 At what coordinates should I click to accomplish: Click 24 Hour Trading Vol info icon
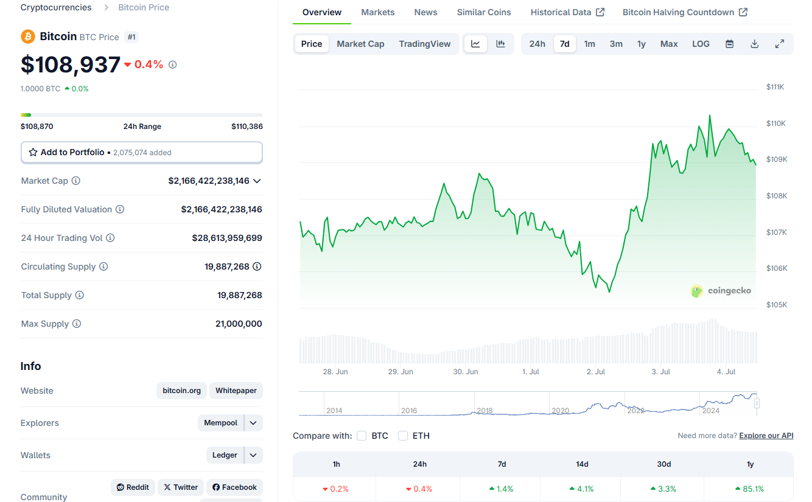[x=110, y=238]
